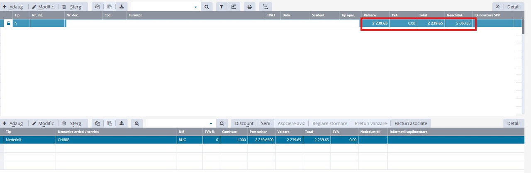Viewport: 531px width, 173px height.
Task: Open the Detalii panel from the top toolbar
Action: (x=514, y=7)
